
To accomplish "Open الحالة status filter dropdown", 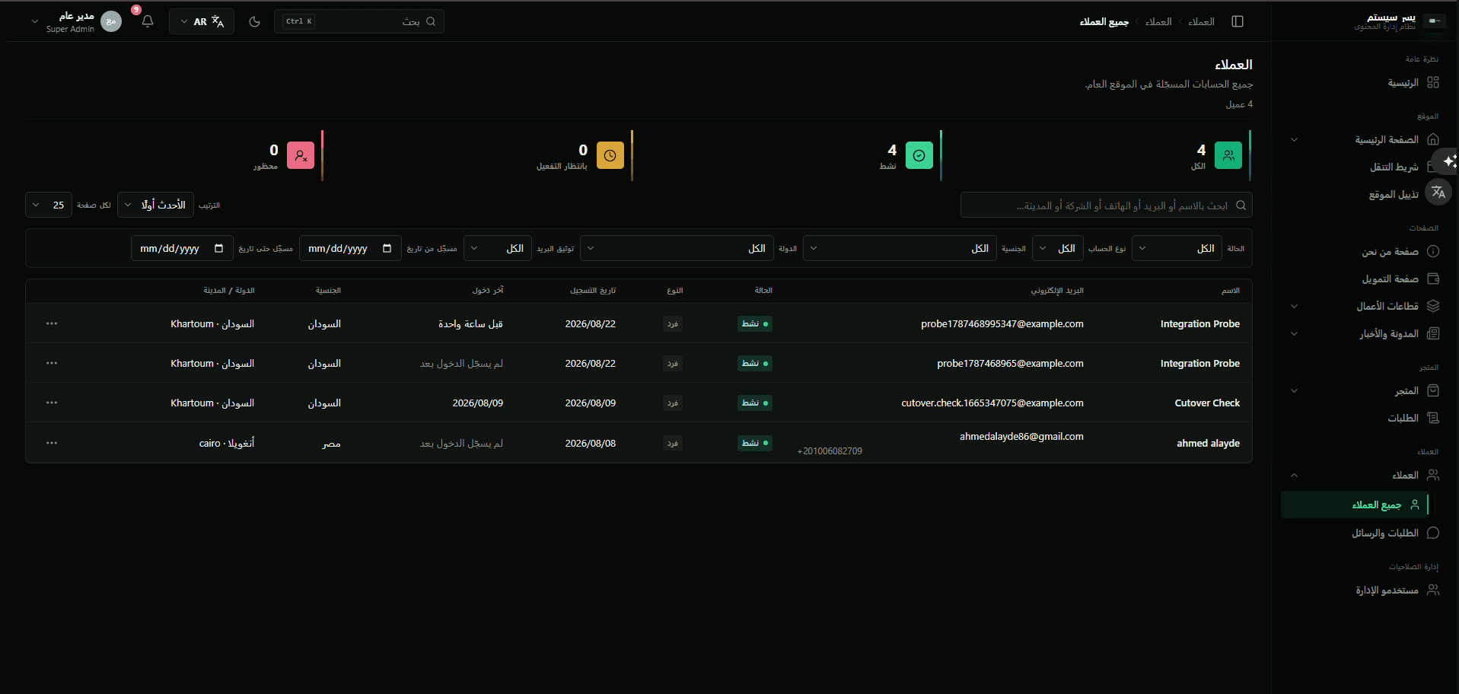I will point(1177,249).
